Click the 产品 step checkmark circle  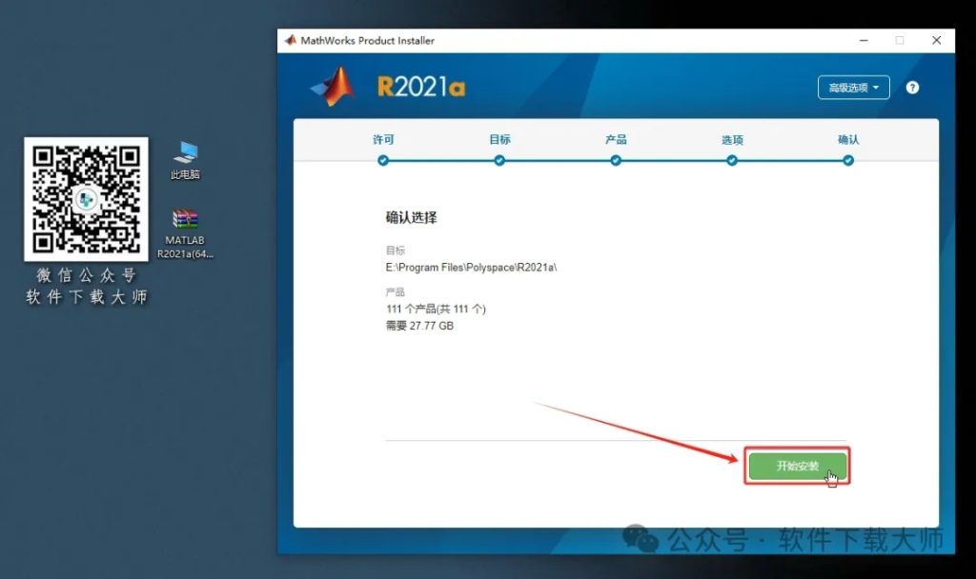tap(616, 161)
